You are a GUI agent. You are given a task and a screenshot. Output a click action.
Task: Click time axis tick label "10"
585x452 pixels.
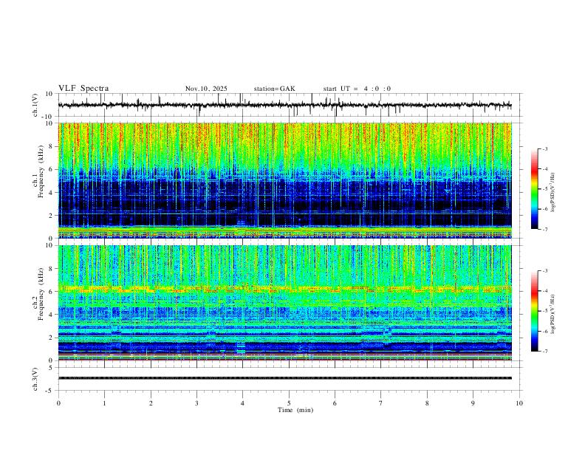tap(519, 403)
